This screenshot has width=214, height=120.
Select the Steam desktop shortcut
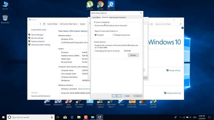point(122,103)
